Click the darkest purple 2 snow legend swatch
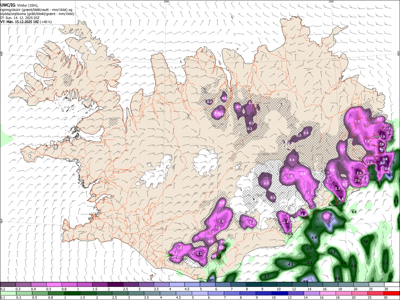This screenshot has width=400, height=300. (x=115, y=285)
